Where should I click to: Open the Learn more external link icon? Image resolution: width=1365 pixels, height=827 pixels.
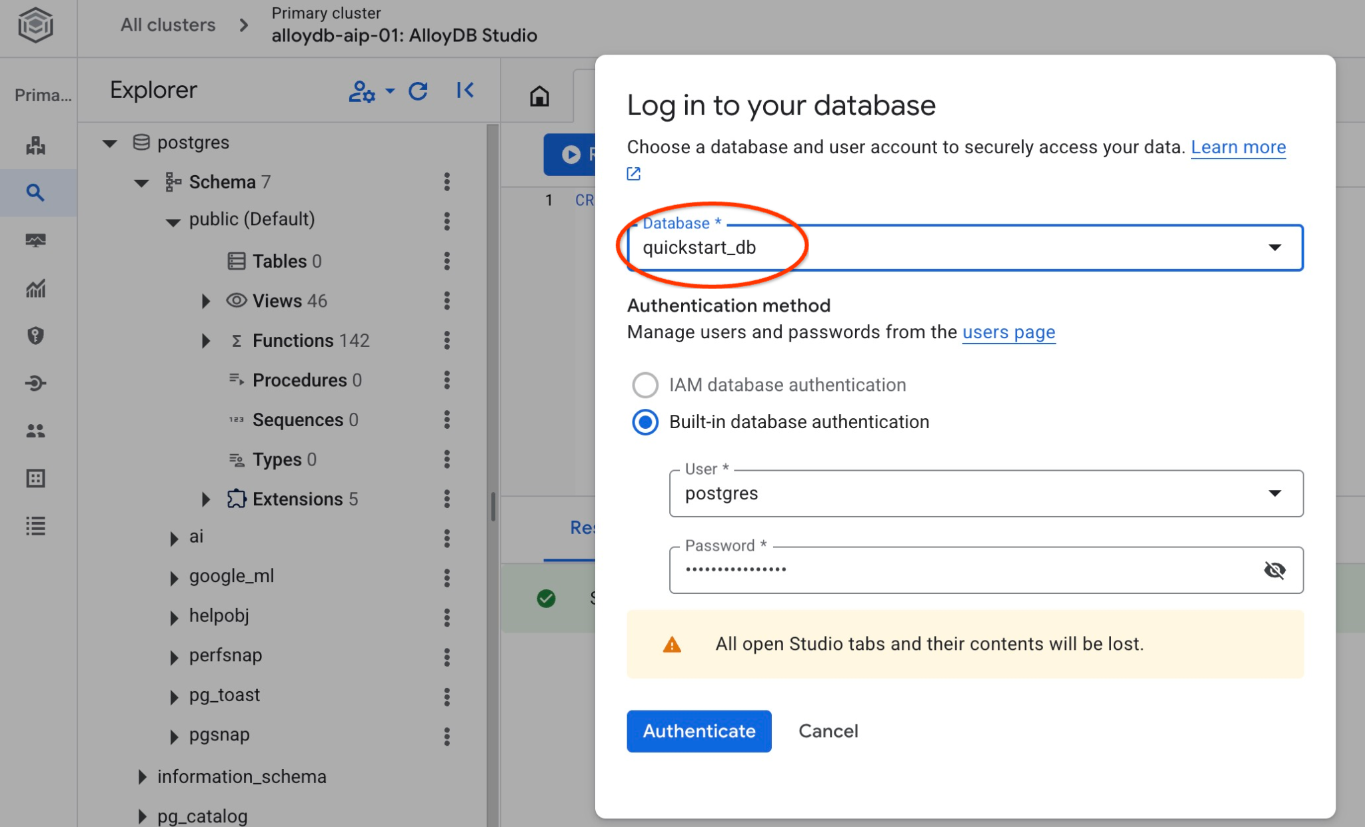pos(634,174)
